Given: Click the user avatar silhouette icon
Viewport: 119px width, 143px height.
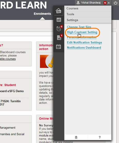Looking at the screenshot, I should [x=78, y=3].
